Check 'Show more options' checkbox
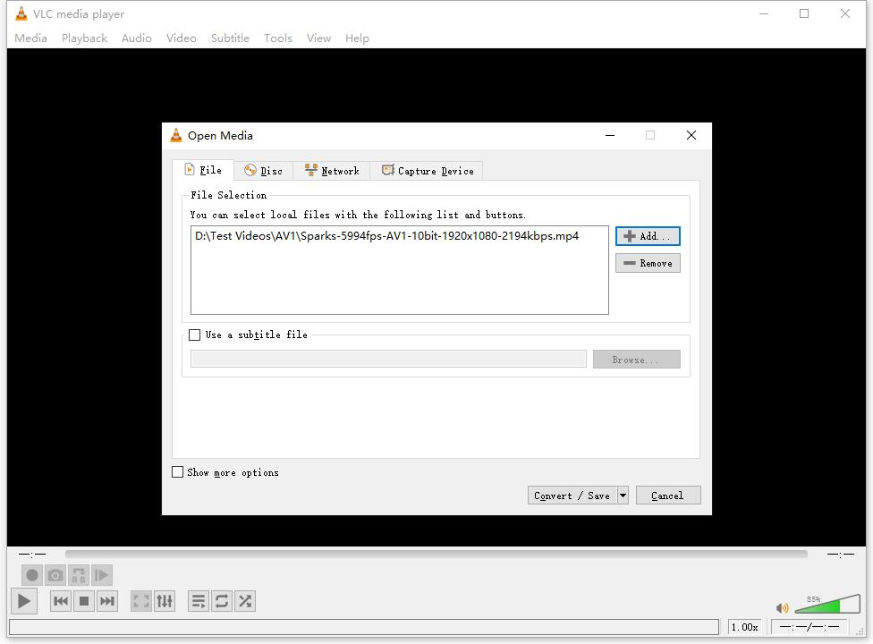This screenshot has height=644, width=873. (x=178, y=472)
